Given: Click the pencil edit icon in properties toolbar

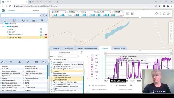Looking at the screenshot, I should pos(2,62).
